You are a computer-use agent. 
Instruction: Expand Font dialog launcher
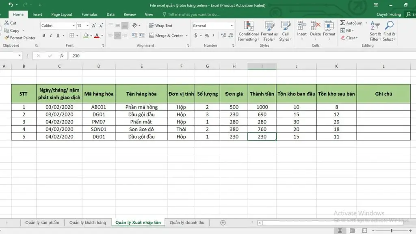click(x=103, y=45)
